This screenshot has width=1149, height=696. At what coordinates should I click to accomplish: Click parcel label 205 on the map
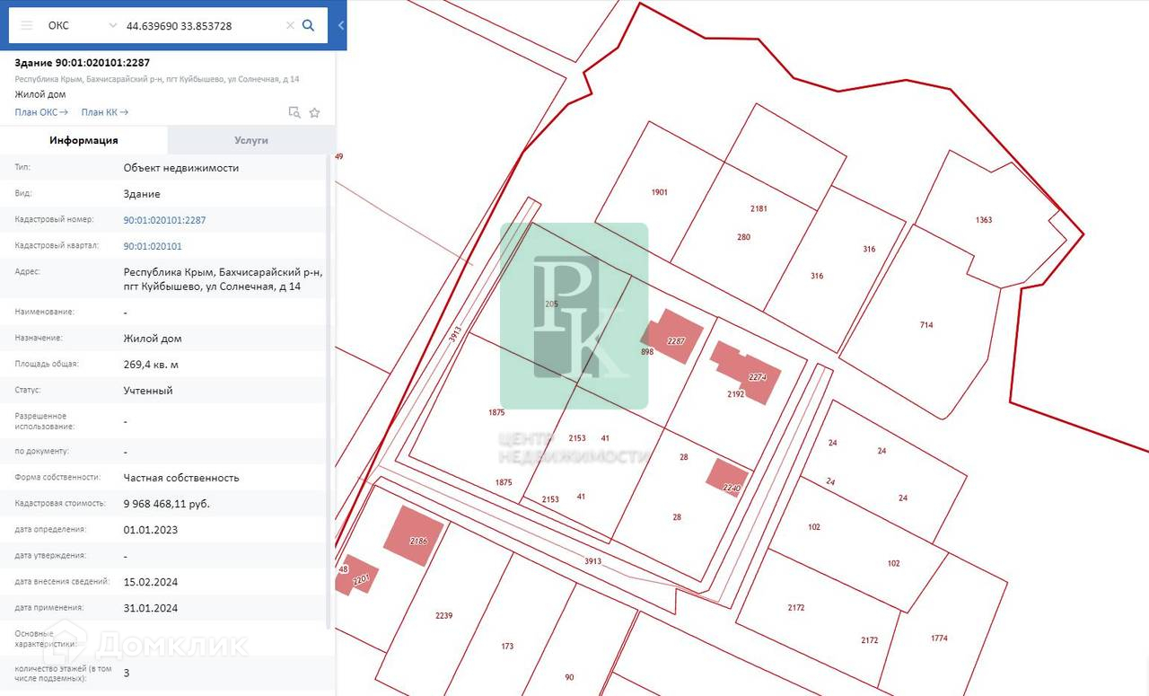click(551, 304)
